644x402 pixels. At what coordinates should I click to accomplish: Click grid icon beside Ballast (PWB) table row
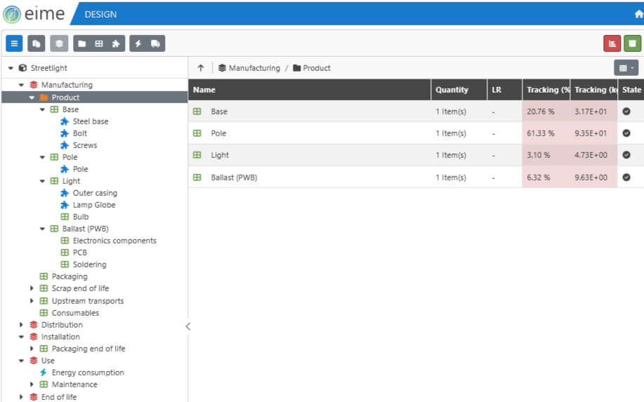click(197, 177)
